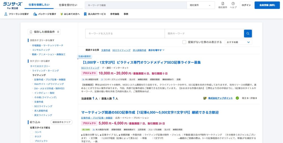Expand 表示を増やす related jobs

156,50
